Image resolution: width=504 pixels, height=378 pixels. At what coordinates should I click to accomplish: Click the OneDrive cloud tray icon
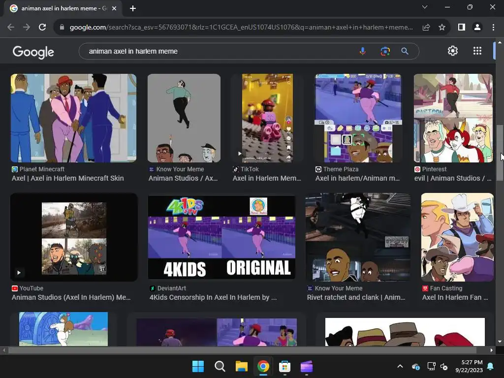click(x=415, y=366)
